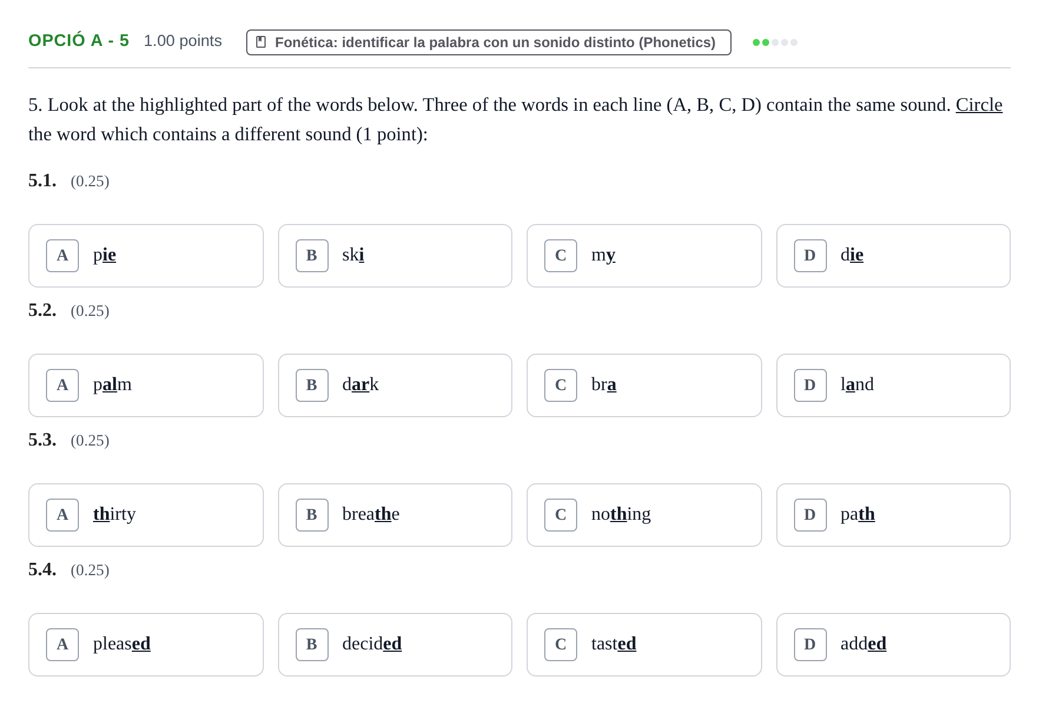Click the C letter box beside bra
1039x706 pixels.
561,385
